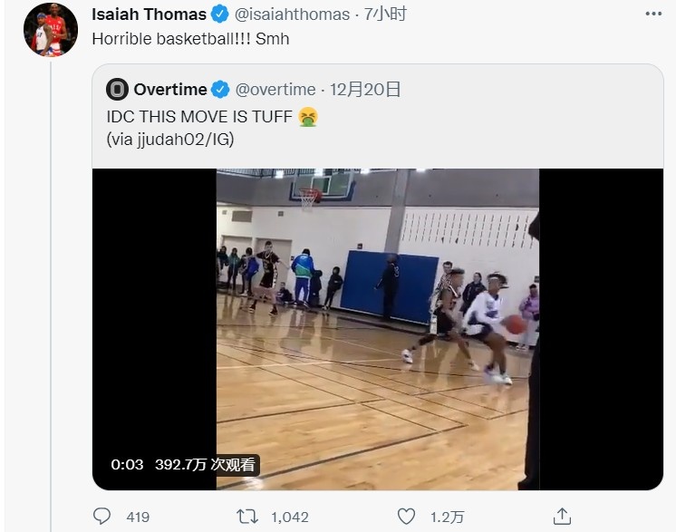Like the tweet with heart icon
676x532 pixels.
(x=406, y=517)
